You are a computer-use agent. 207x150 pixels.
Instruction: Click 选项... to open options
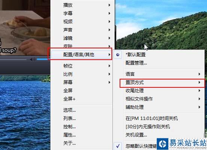point(69,110)
